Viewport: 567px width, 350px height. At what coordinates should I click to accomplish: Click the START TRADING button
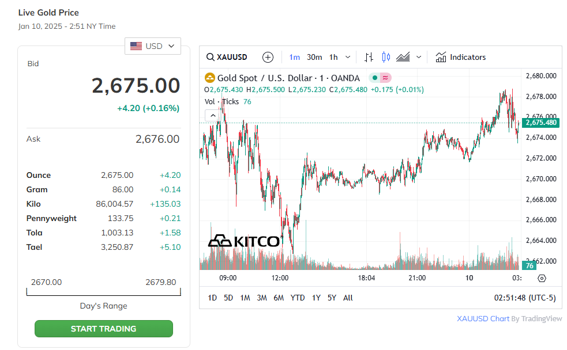click(104, 329)
